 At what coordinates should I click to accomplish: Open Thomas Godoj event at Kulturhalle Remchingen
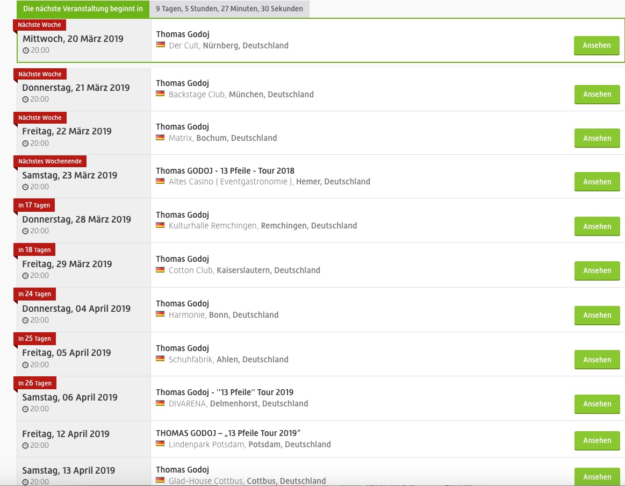[x=182, y=215]
